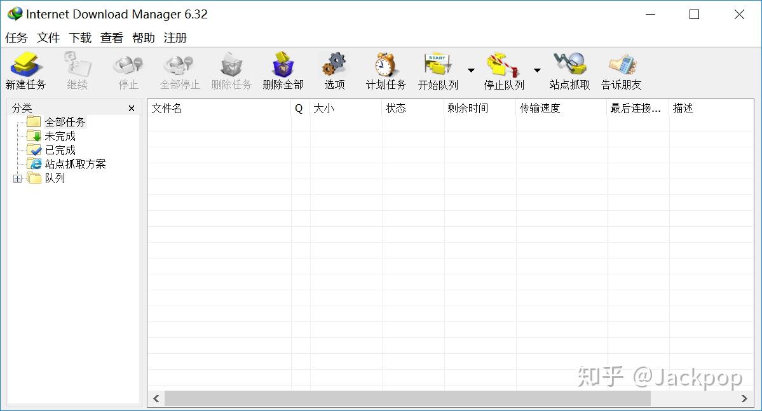Open the 下载 menu
This screenshot has width=762, height=411.
(79, 38)
